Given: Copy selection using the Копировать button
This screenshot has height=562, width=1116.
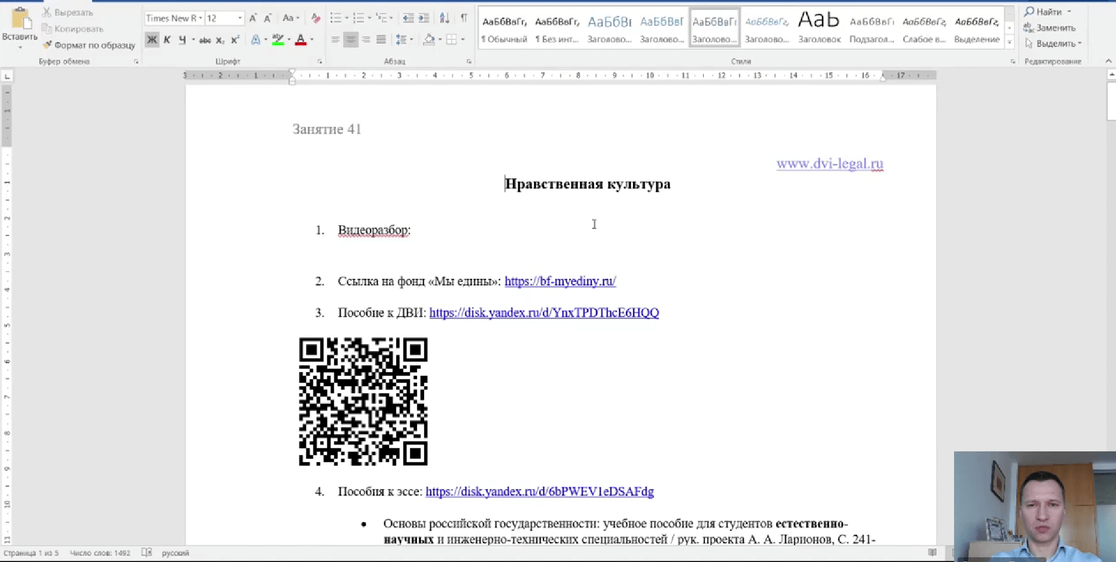Looking at the screenshot, I should point(72,29).
